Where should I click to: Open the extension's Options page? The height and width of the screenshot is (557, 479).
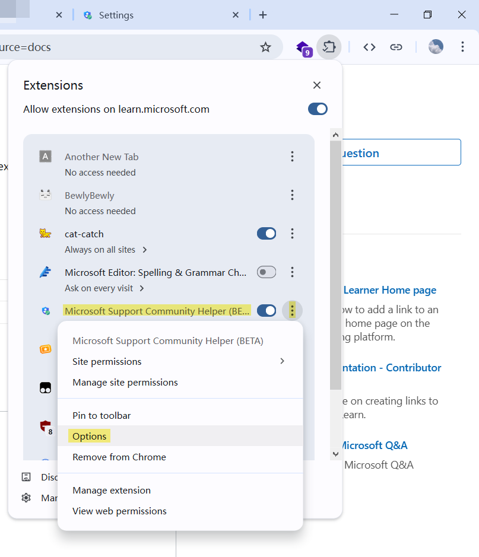click(x=180, y=436)
